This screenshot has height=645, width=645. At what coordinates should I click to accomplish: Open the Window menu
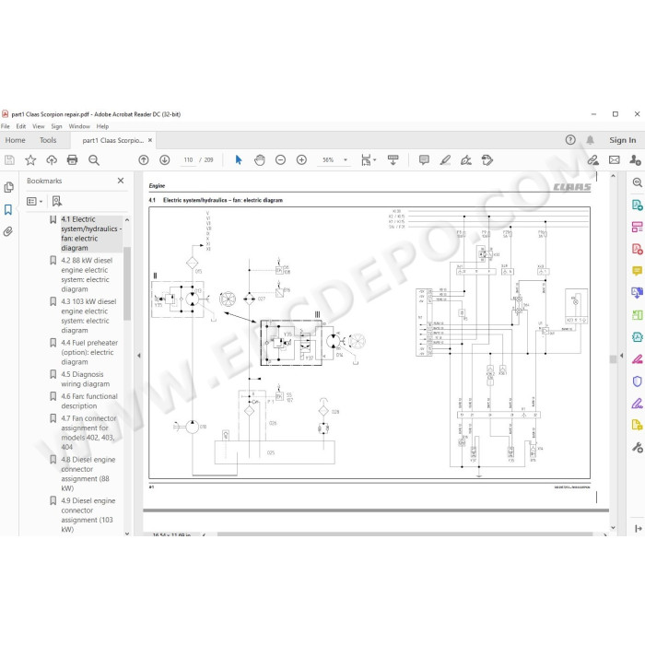coord(79,126)
